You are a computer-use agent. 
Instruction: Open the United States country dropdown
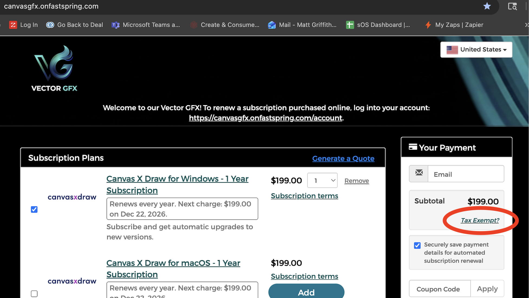476,50
